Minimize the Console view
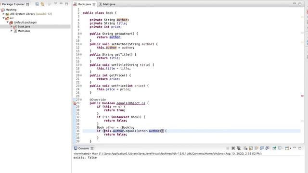 (x=294, y=148)
